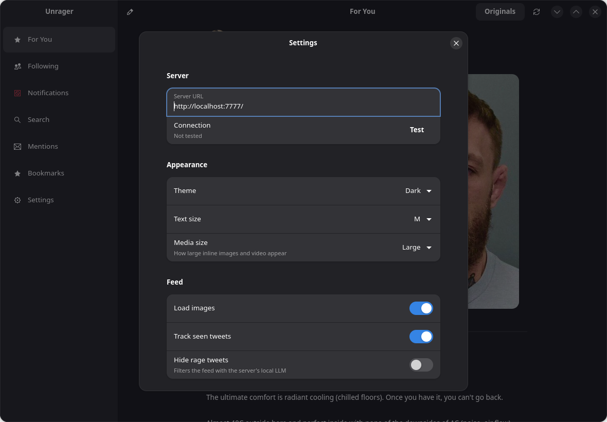Image resolution: width=607 pixels, height=422 pixels.
Task: Close the Settings dialog
Action: tap(456, 43)
